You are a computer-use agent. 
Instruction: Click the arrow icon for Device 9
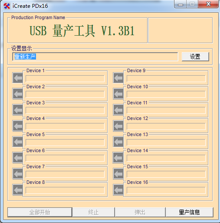(118, 78)
